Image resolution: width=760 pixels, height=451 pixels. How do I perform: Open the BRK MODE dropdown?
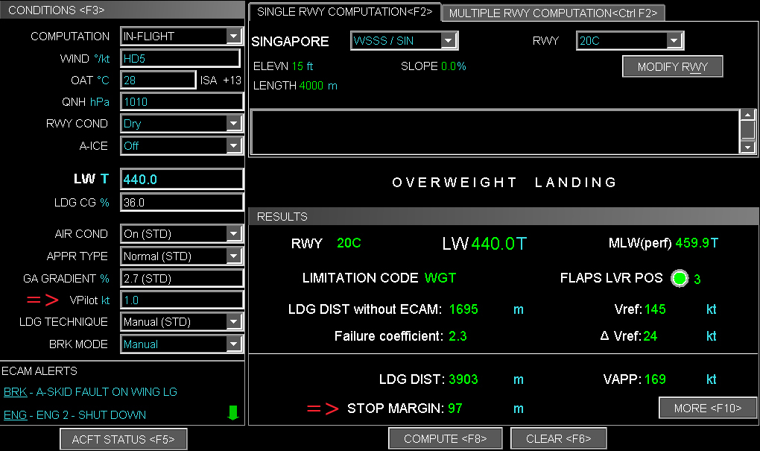pyautogui.click(x=234, y=344)
